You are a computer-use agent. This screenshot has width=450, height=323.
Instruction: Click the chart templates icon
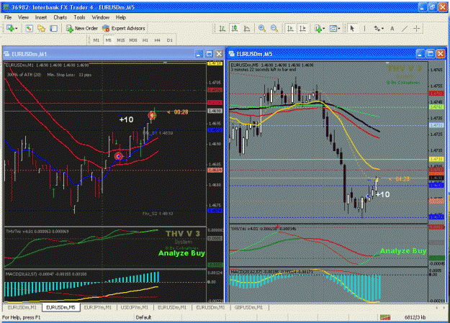(333, 28)
